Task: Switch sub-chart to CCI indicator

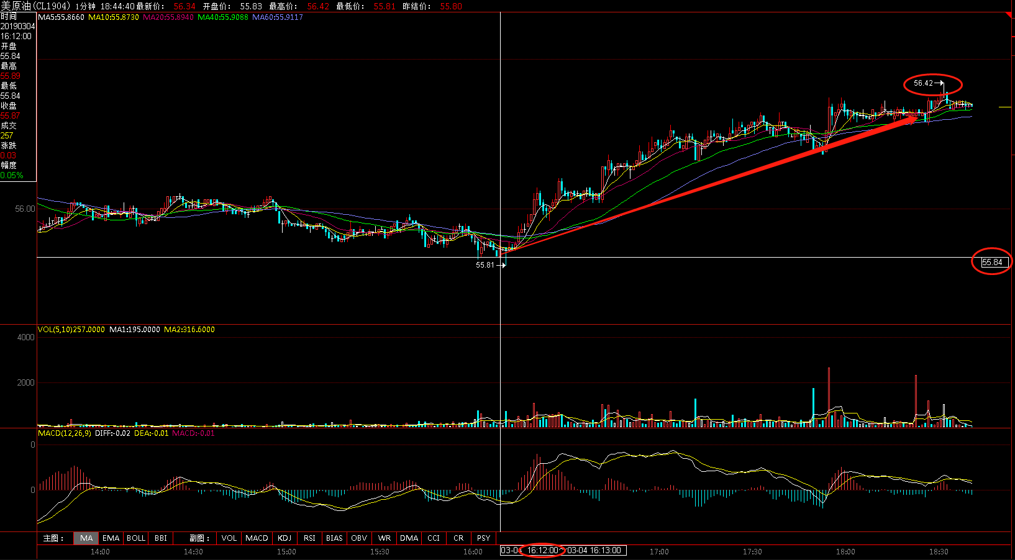Action: click(434, 538)
